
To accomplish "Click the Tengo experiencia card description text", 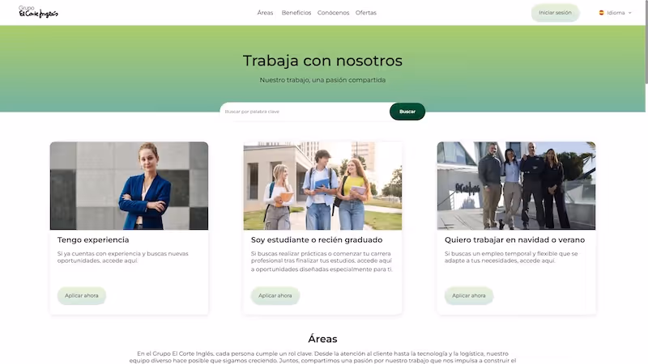I will click(123, 257).
